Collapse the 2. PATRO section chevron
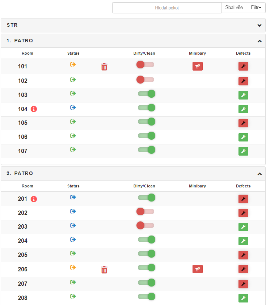Viewport: 266px width, 305px height. pos(259,174)
